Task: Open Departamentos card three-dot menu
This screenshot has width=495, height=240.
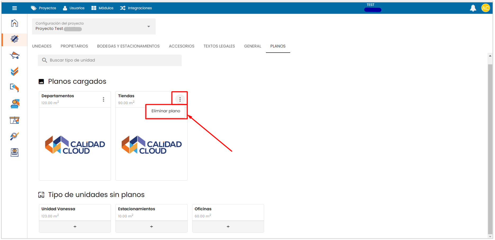Action: coord(103,100)
